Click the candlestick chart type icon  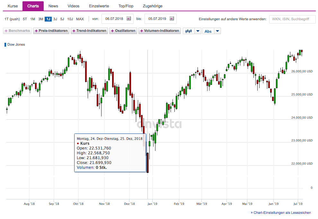[189, 31]
